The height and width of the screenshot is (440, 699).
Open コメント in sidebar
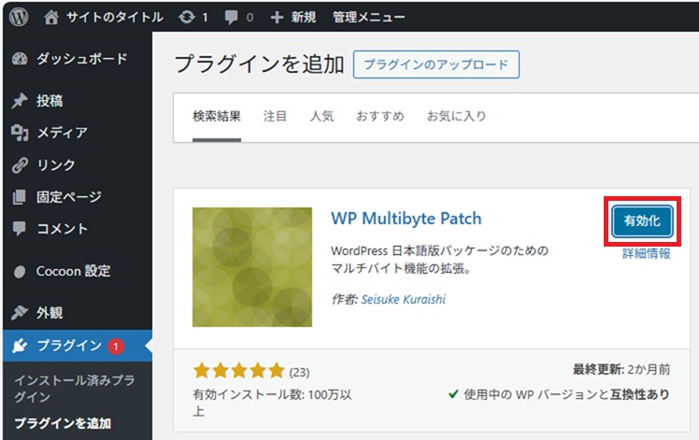pyautogui.click(x=62, y=229)
